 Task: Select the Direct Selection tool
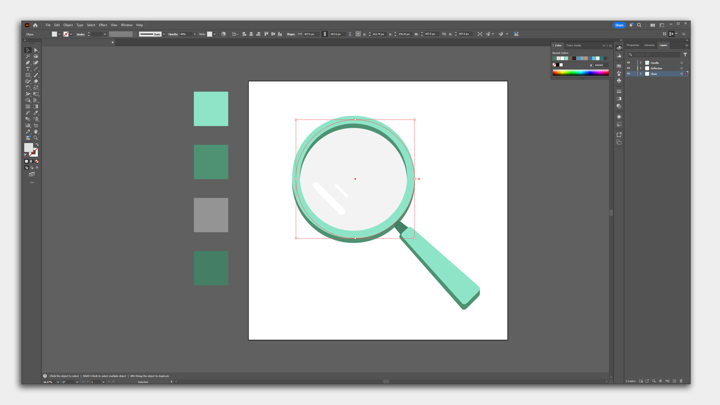coord(36,50)
